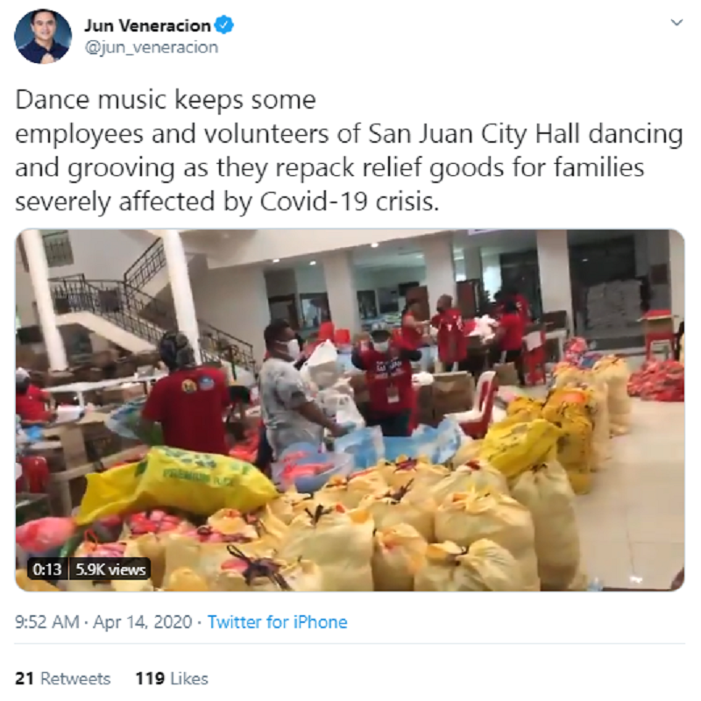Image resolution: width=701 pixels, height=701 pixels.
Task: Play the embedded relief goods video
Action: (350, 410)
